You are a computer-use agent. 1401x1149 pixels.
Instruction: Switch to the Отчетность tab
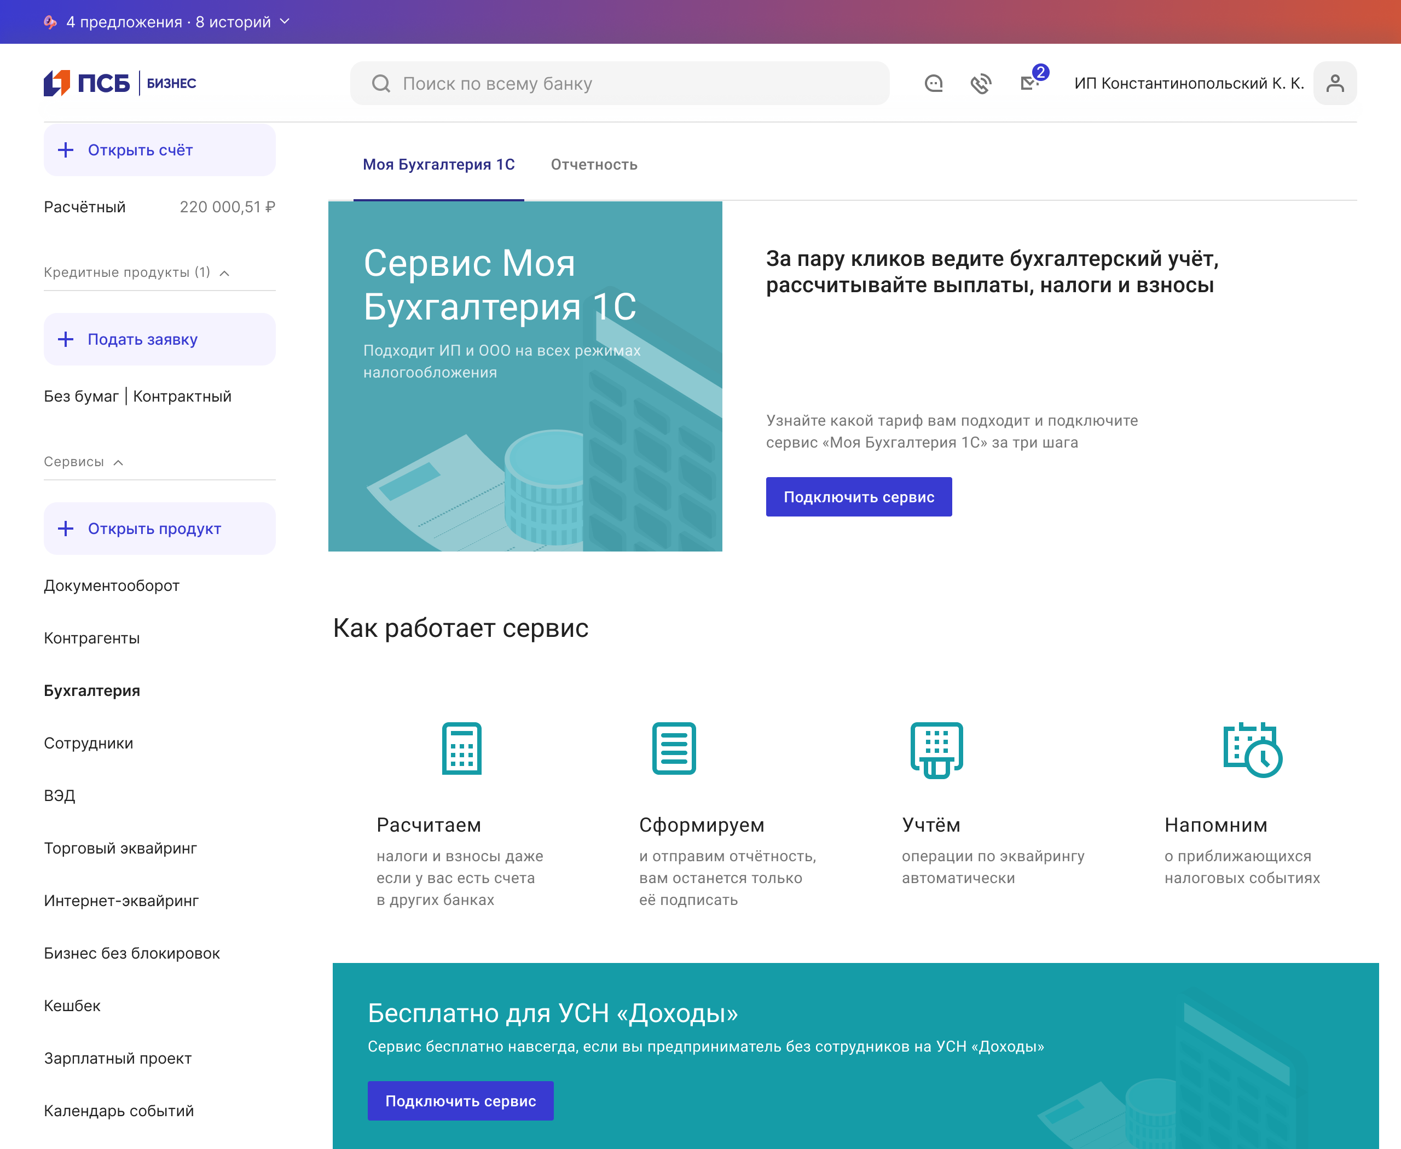coord(594,165)
